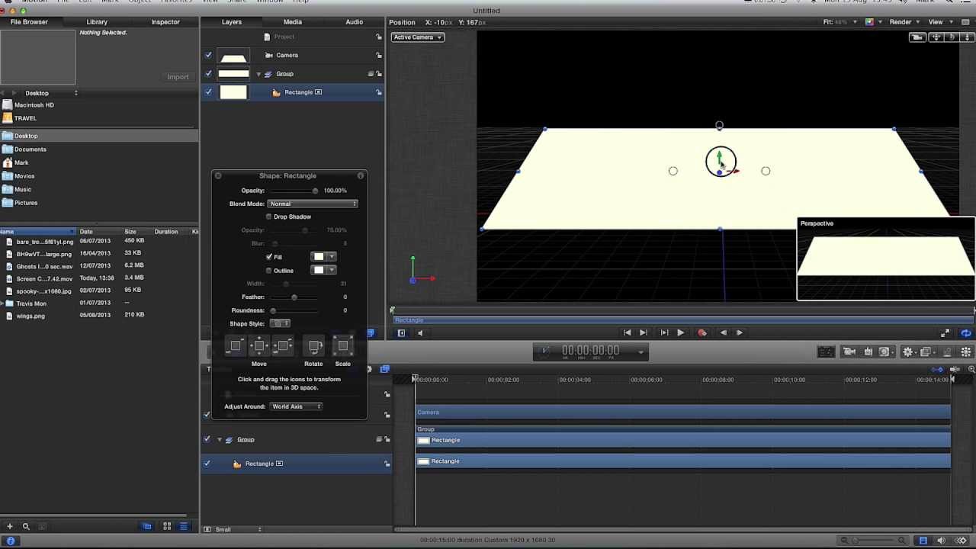Click the add camera toolbar icon
The width and height of the screenshot is (976, 549).
pos(849,352)
